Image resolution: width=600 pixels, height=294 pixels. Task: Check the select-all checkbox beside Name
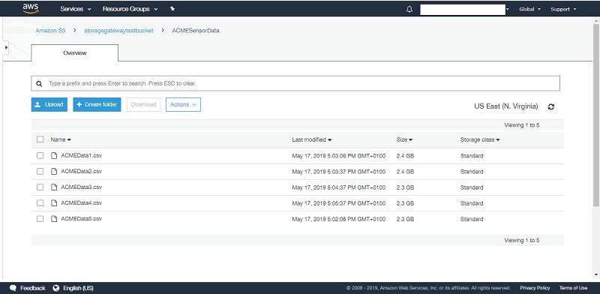(x=40, y=139)
